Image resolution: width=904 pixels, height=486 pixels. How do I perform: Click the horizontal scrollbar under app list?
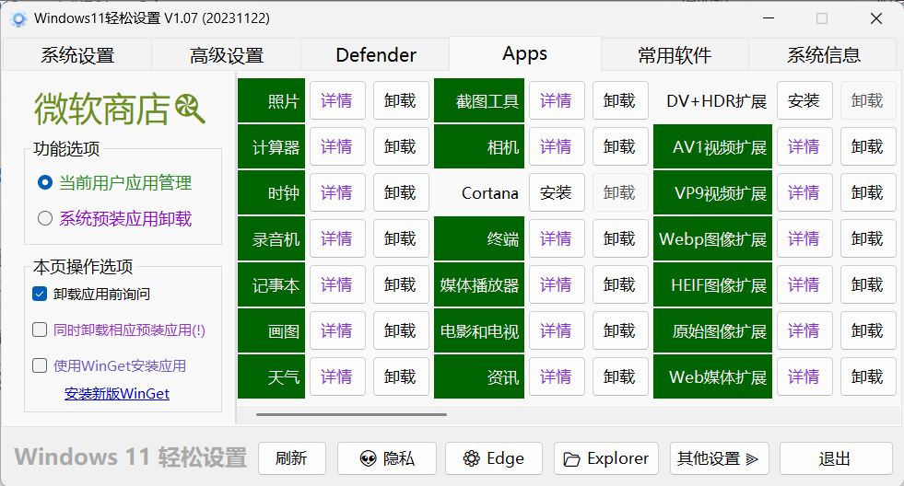(x=350, y=414)
